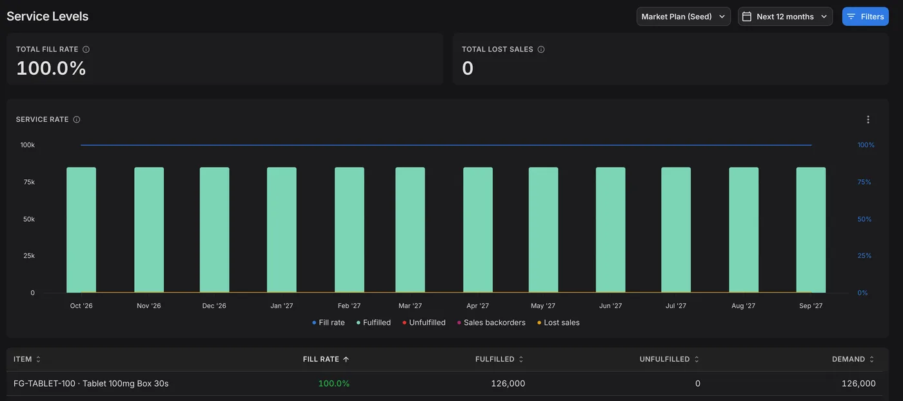Image resolution: width=903 pixels, height=401 pixels.
Task: Click the Mar '27 fulfilled bar
Action: 410,230
